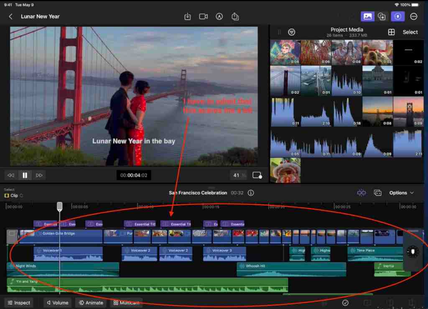428x309 pixels.
Task: Switch to the Animate tab
Action: 91,303
